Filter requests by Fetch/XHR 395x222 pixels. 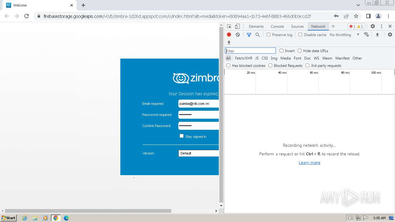(243, 58)
